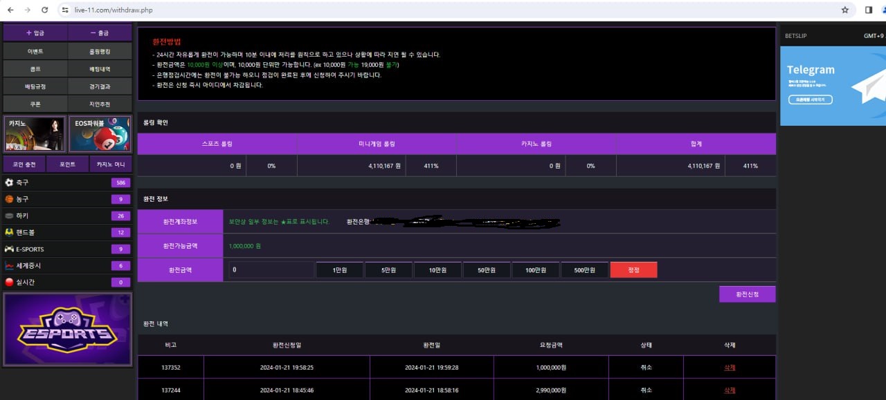The image size is (886, 400).
Task: Open the browser side panel icon
Action: (x=869, y=10)
